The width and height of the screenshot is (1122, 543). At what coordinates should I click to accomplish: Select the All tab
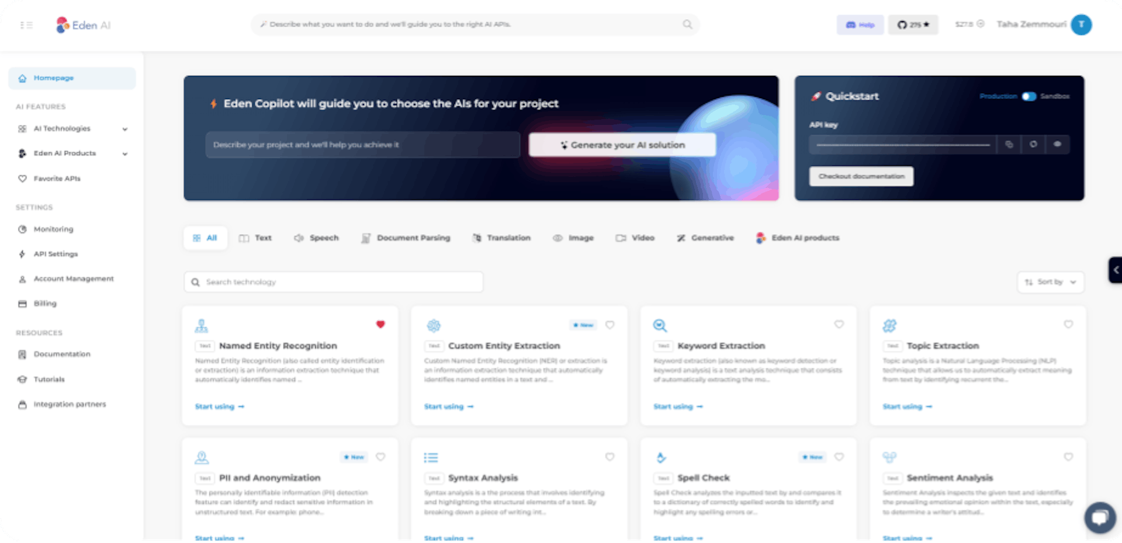pos(205,238)
